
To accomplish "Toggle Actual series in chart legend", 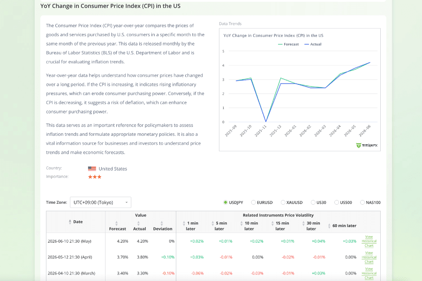I will (313, 44).
